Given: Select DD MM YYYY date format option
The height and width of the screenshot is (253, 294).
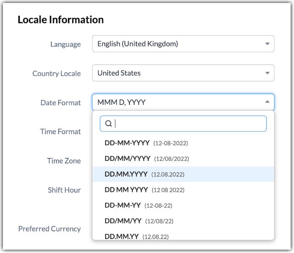Looking at the screenshot, I should coord(183,190).
